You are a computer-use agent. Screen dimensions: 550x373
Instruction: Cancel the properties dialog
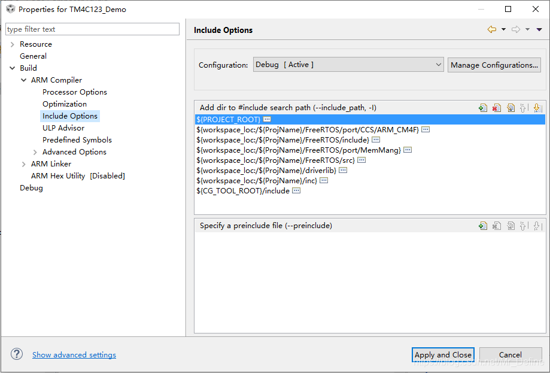pos(511,355)
